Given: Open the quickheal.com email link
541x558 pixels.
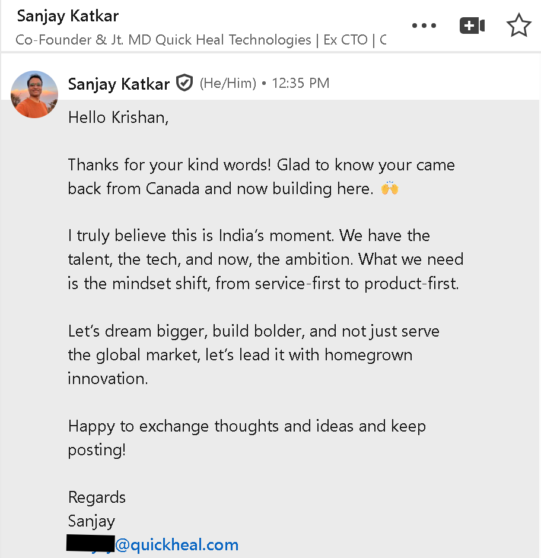Looking at the screenshot, I should [176, 545].
